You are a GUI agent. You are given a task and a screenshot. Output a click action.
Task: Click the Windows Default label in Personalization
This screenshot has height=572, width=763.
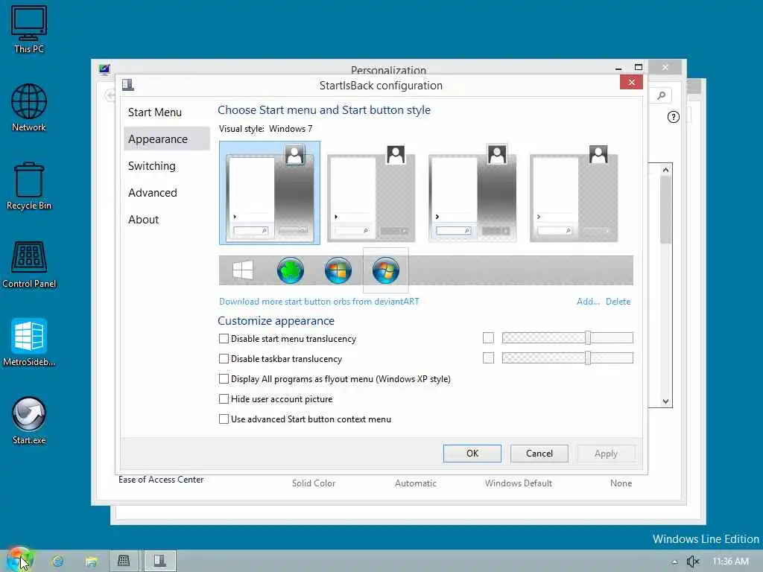pos(519,483)
